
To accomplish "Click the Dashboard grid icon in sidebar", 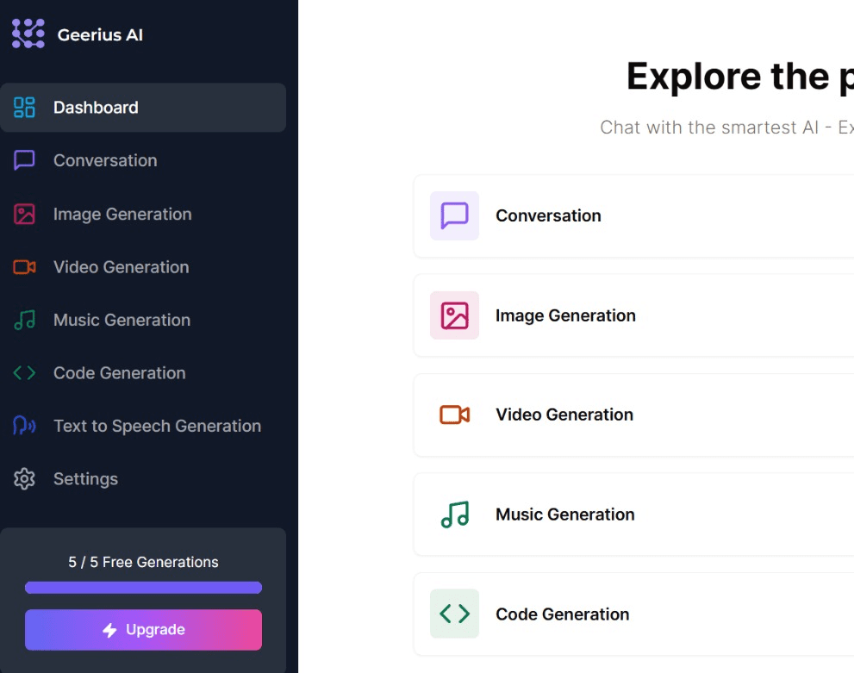I will pos(24,108).
